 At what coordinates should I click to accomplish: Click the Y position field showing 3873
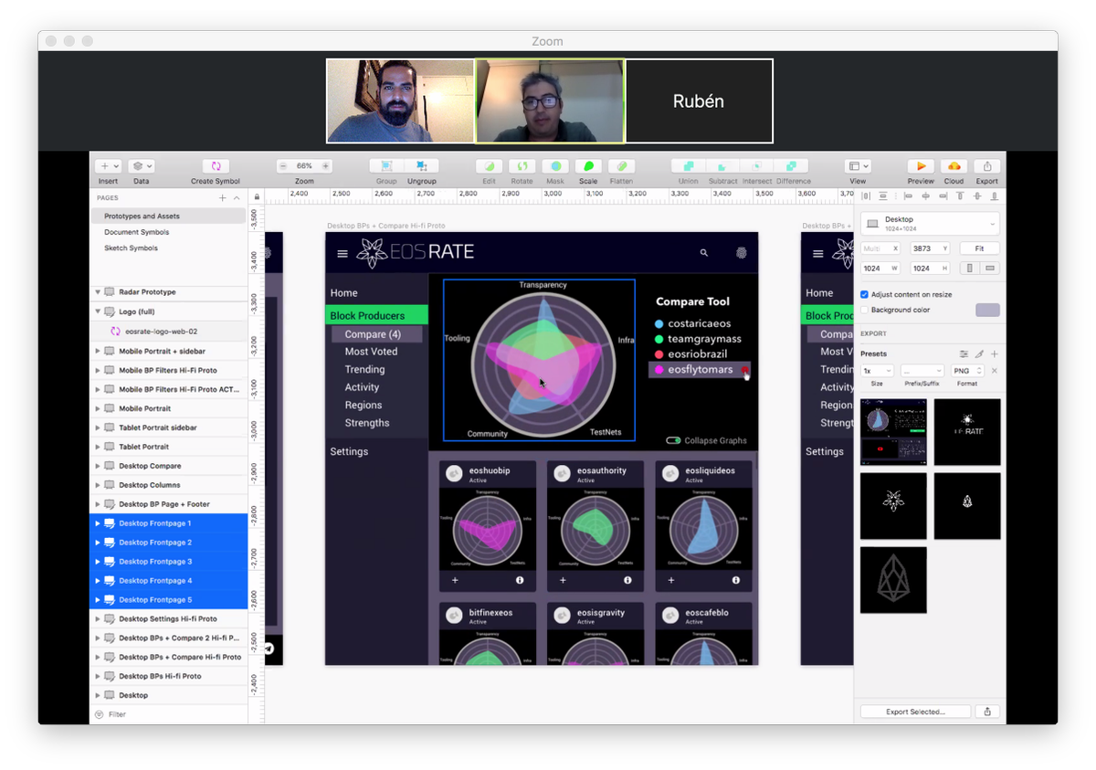tap(931, 248)
